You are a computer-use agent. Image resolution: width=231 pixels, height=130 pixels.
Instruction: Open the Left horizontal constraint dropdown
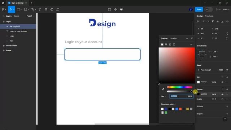pyautogui.click(x=215, y=52)
